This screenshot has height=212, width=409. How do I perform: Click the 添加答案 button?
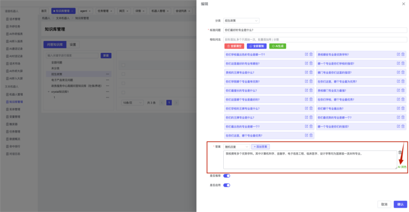[261, 146]
